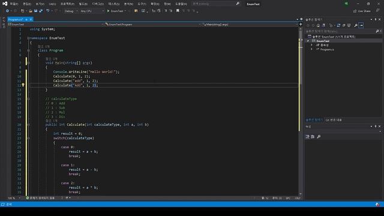384x216 pixels.
Task: Collapse the namespace EnumTest code block
Action: (28, 38)
